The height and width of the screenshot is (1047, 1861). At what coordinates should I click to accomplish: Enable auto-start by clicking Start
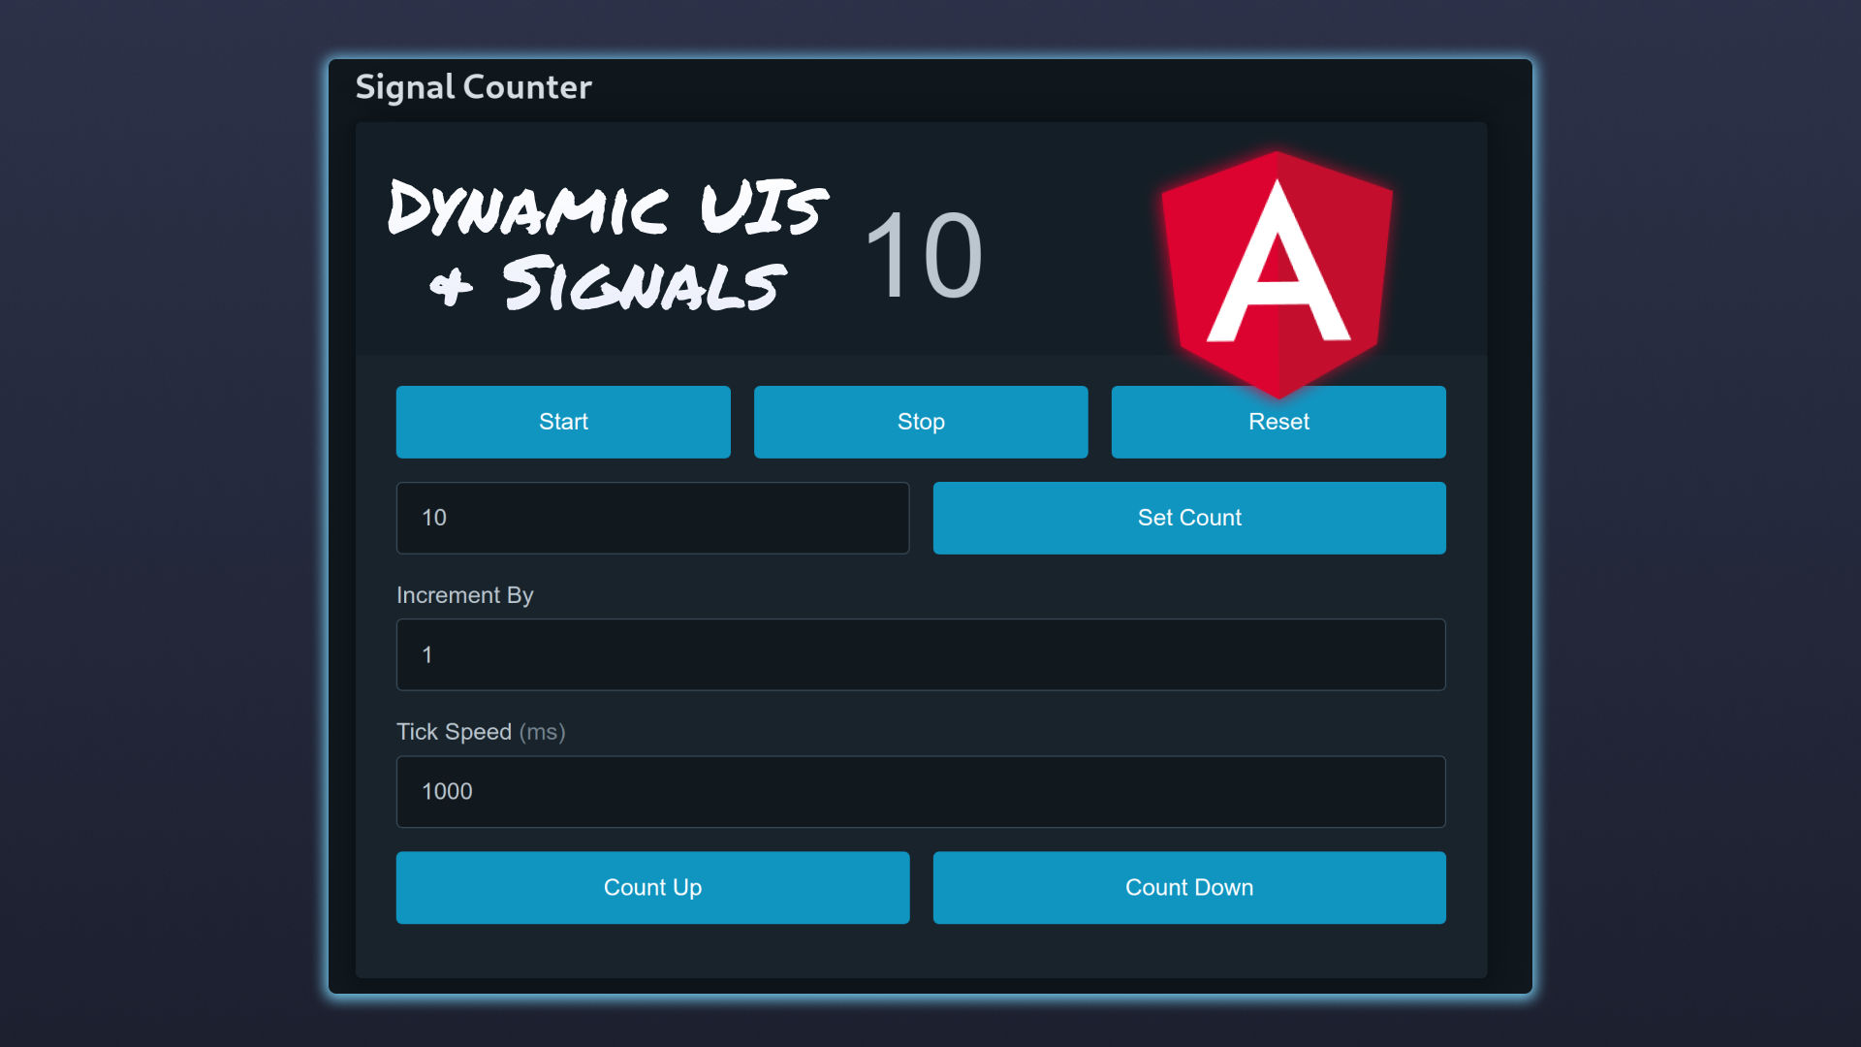(x=562, y=421)
